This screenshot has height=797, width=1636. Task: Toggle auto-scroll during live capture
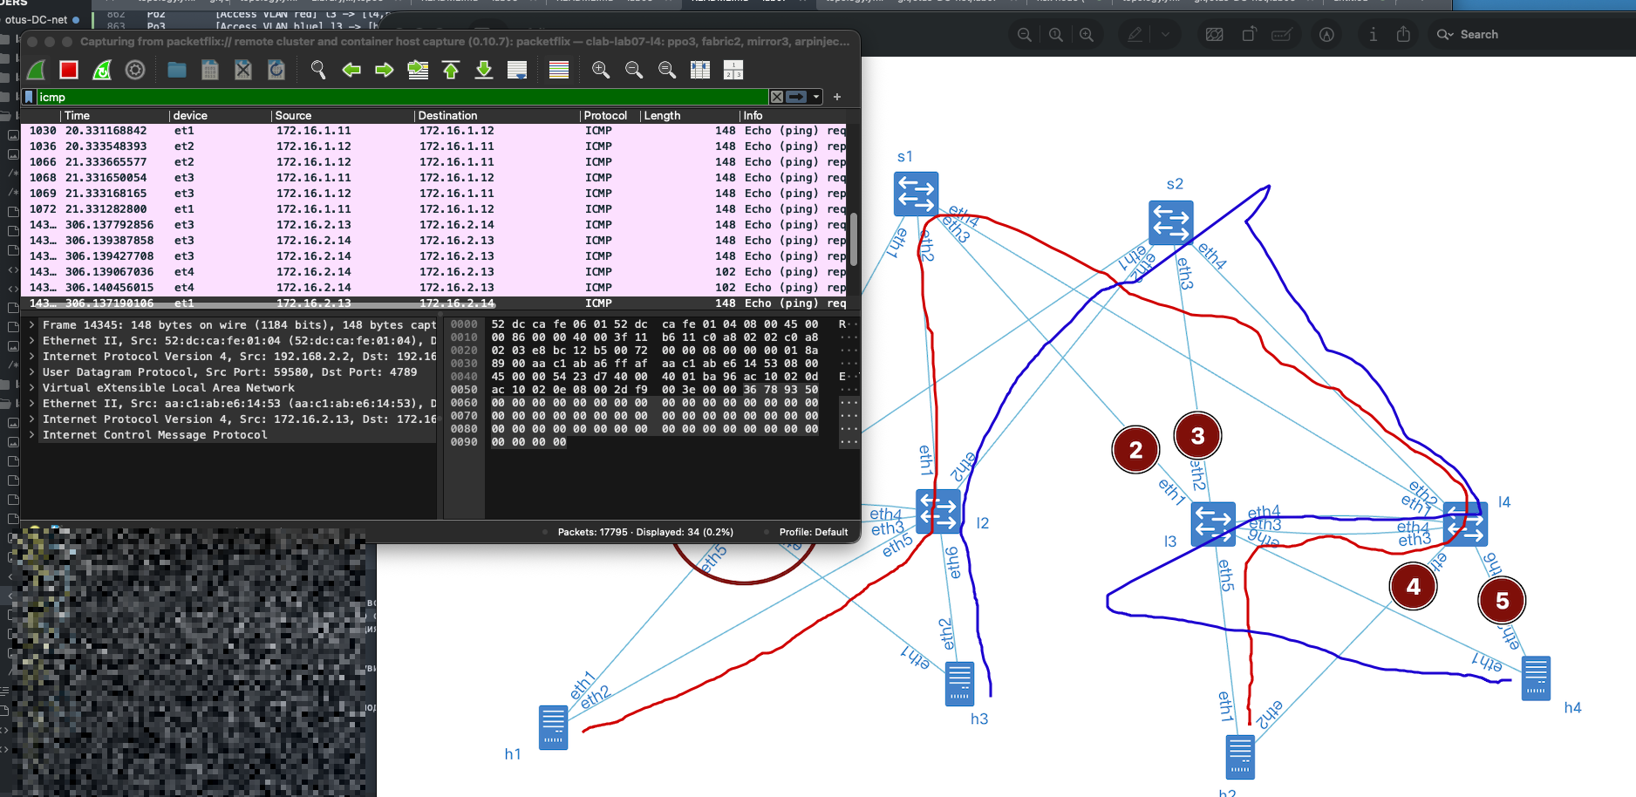(517, 70)
